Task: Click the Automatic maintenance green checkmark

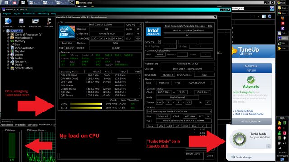Action: pos(251,80)
